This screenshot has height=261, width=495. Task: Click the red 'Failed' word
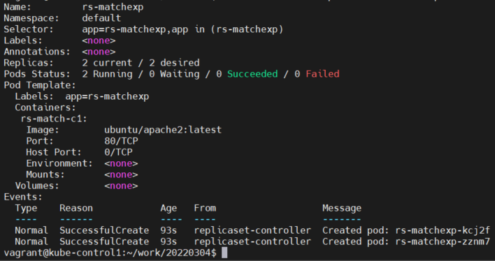pyautogui.click(x=322, y=74)
